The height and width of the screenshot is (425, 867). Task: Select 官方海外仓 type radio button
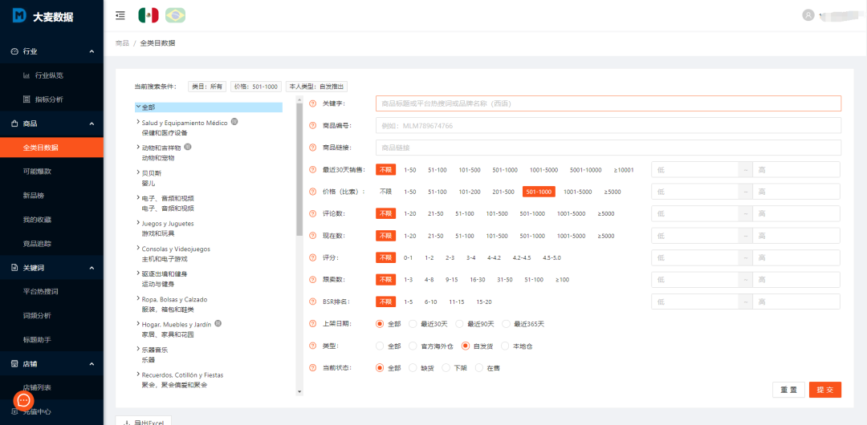(414, 346)
